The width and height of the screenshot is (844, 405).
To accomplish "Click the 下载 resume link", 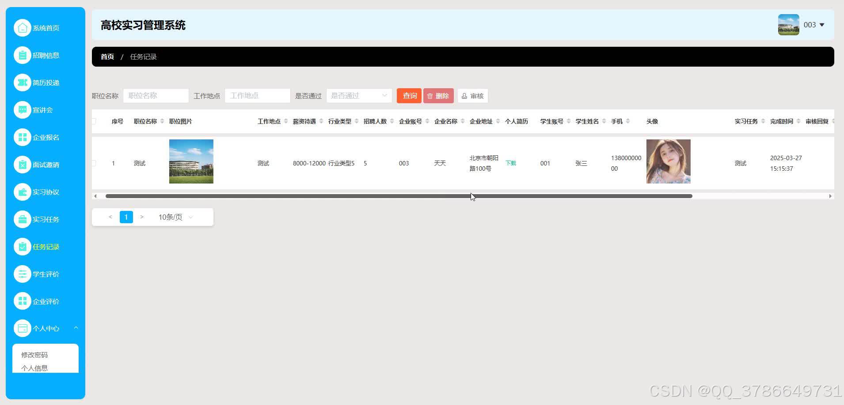I will click(511, 163).
